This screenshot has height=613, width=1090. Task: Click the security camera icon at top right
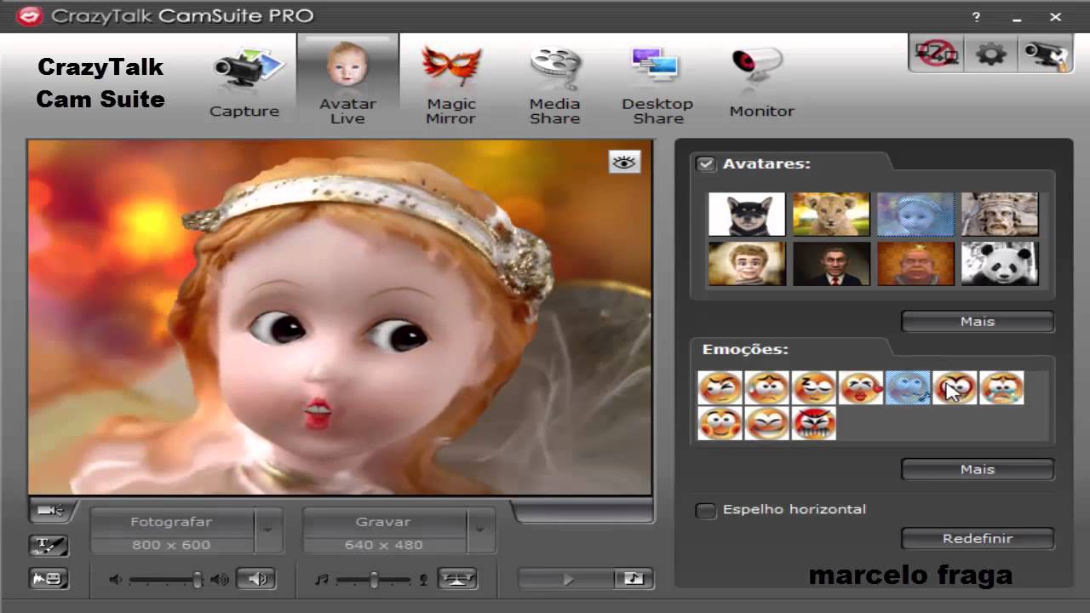pos(1045,54)
